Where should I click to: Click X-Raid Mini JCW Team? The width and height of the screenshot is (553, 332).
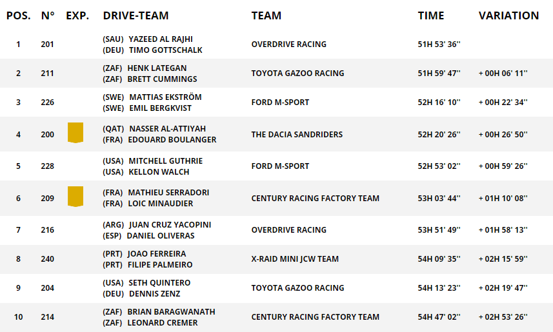click(x=295, y=259)
